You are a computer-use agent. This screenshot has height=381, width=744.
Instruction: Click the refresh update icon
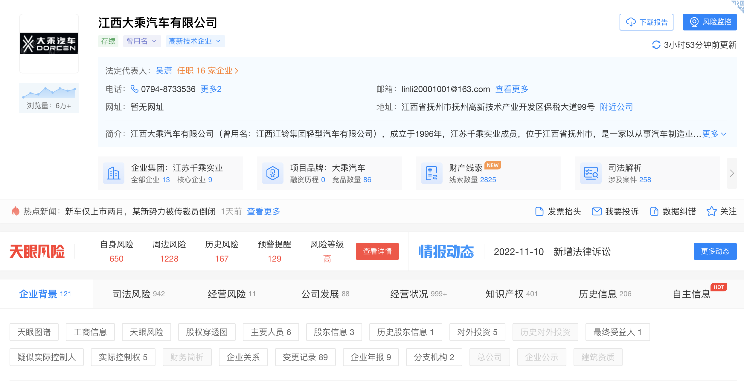pyautogui.click(x=656, y=45)
